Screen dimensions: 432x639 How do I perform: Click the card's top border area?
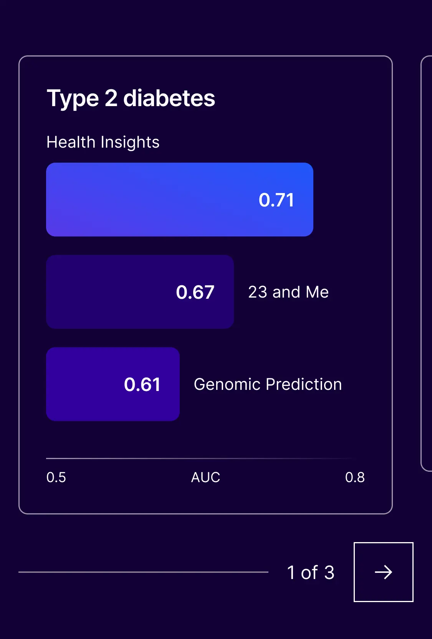(x=205, y=57)
